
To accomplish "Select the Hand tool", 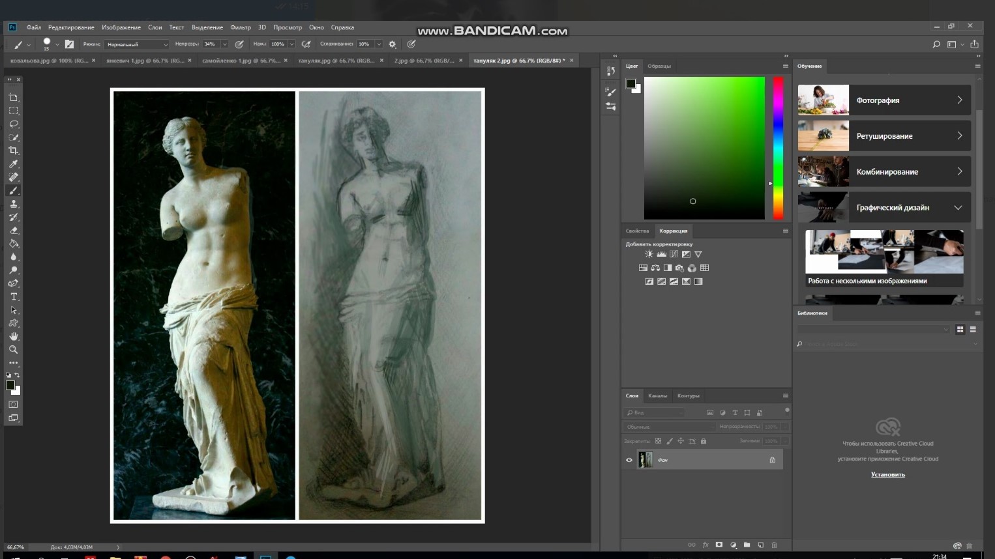I will click(13, 337).
